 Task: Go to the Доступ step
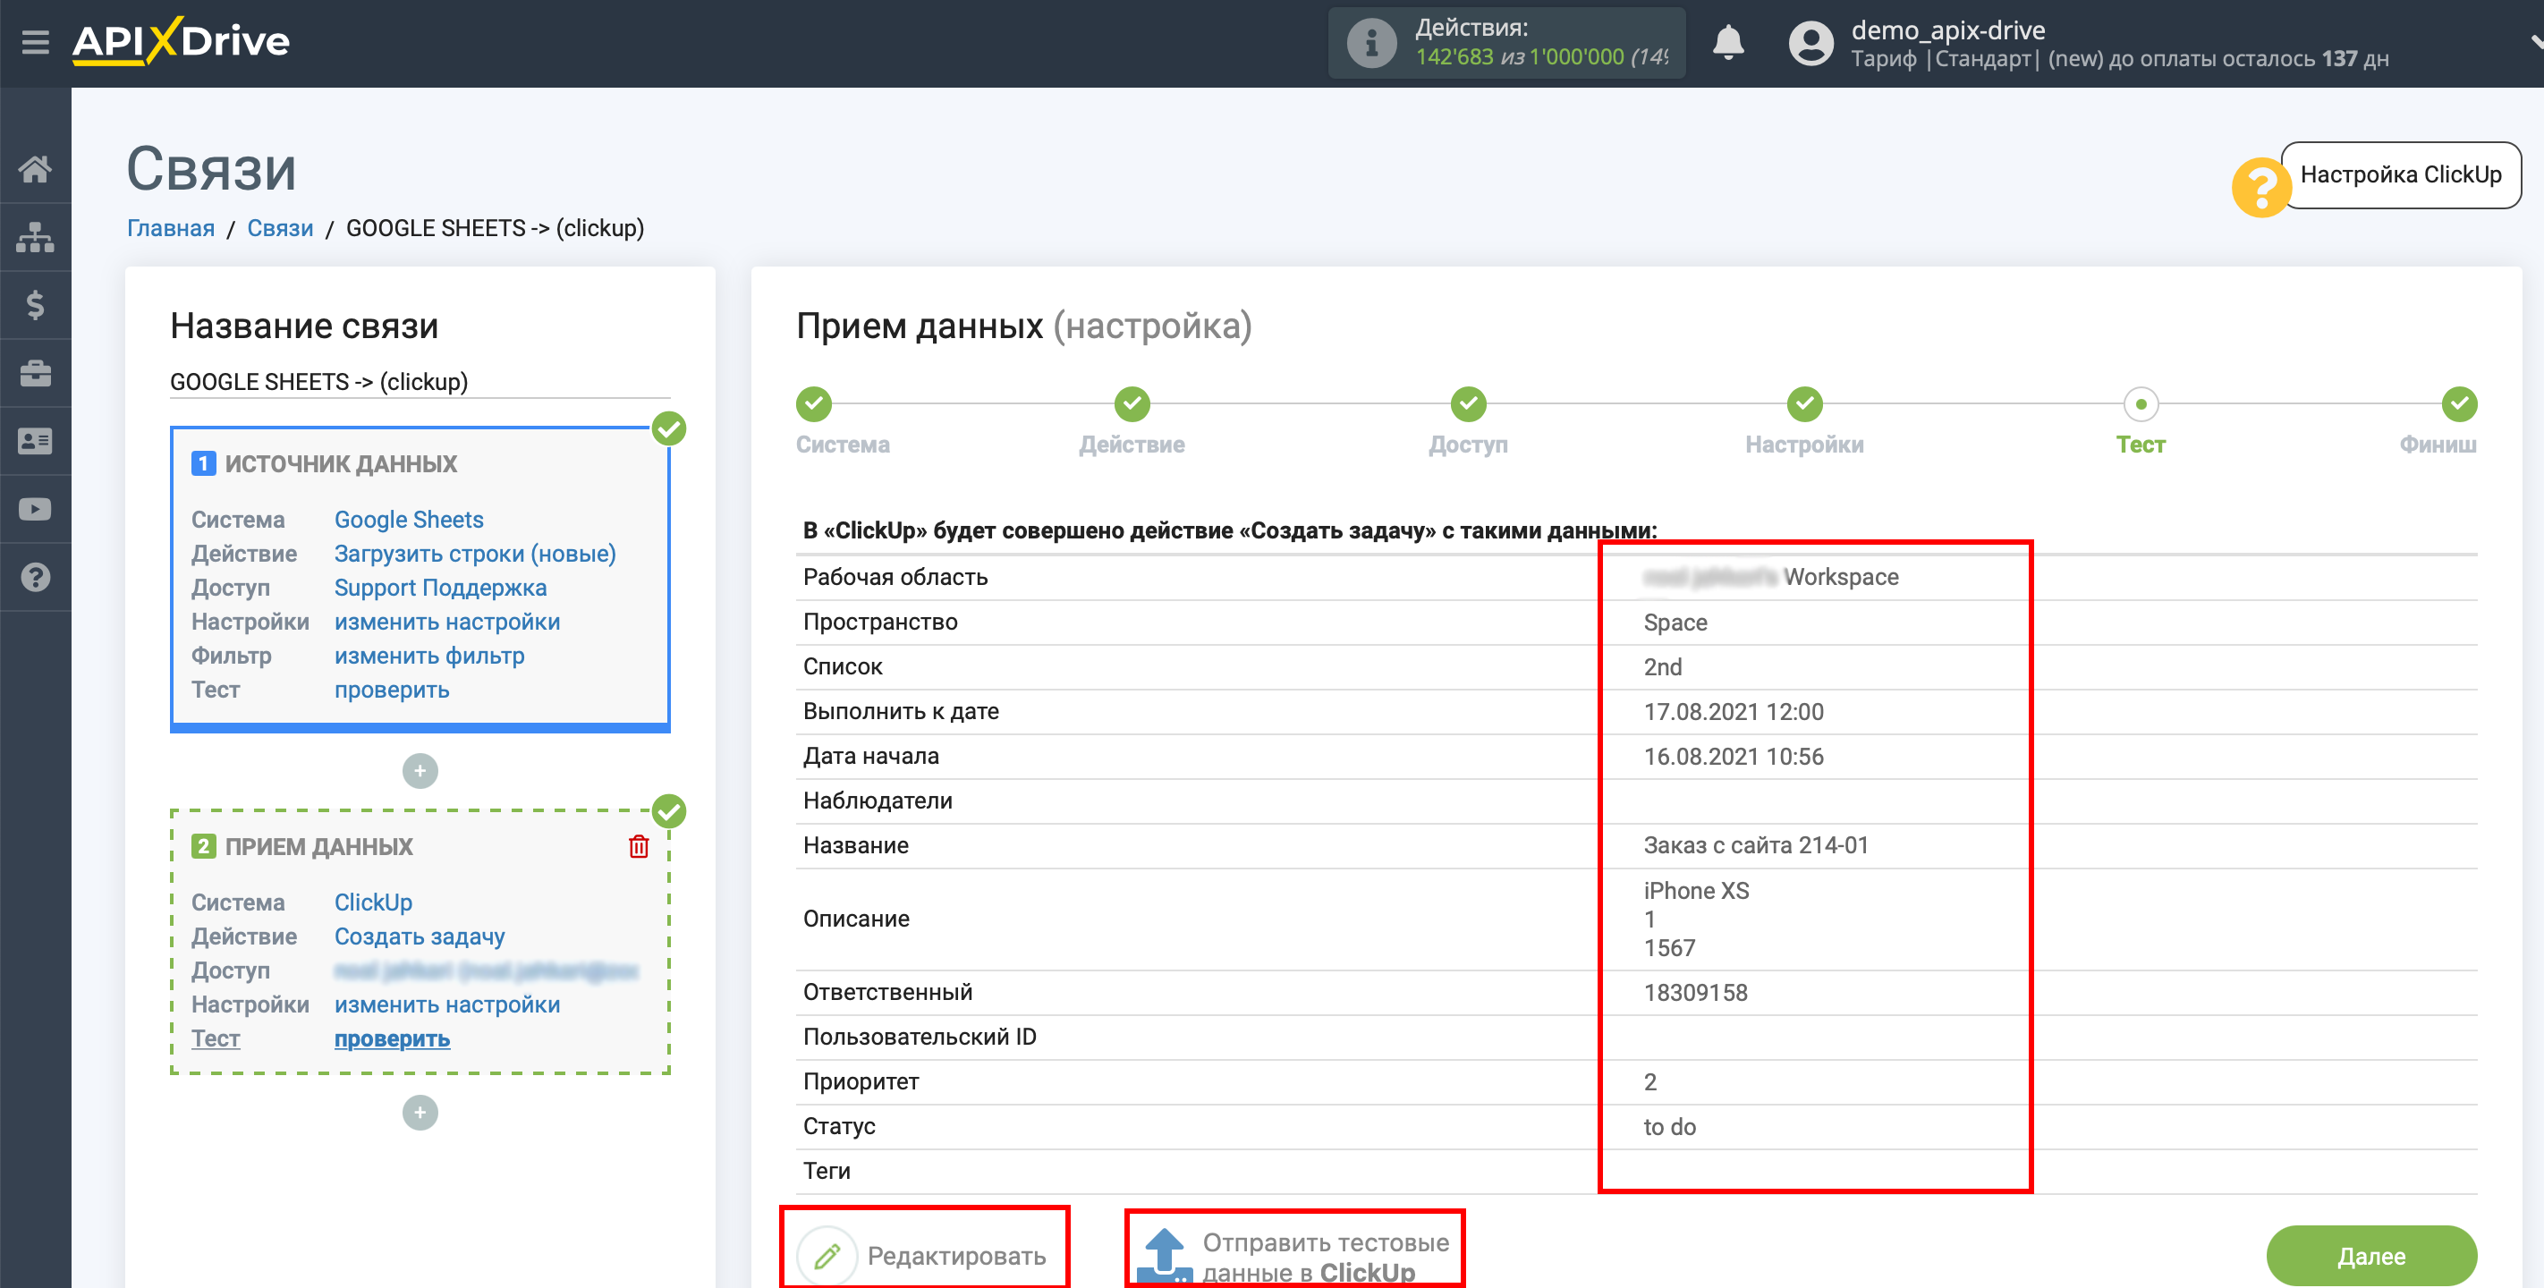pos(1469,404)
